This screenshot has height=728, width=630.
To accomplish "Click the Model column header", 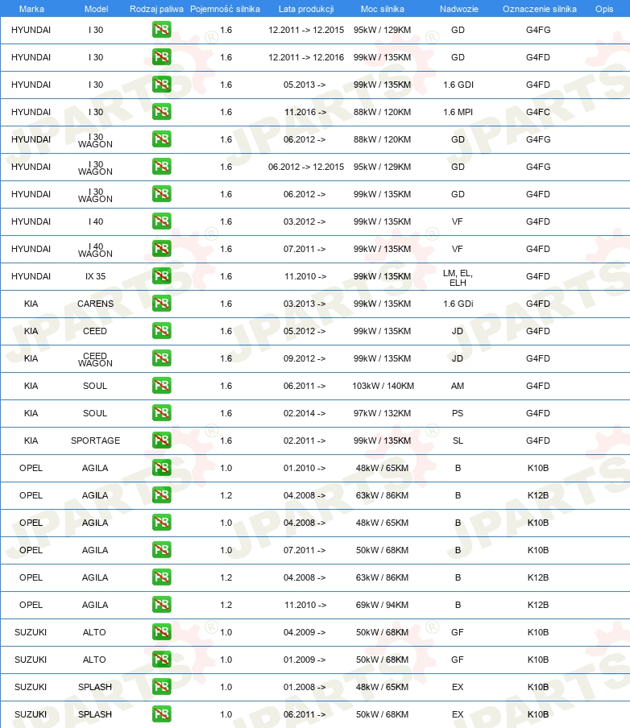I will pyautogui.click(x=96, y=9).
